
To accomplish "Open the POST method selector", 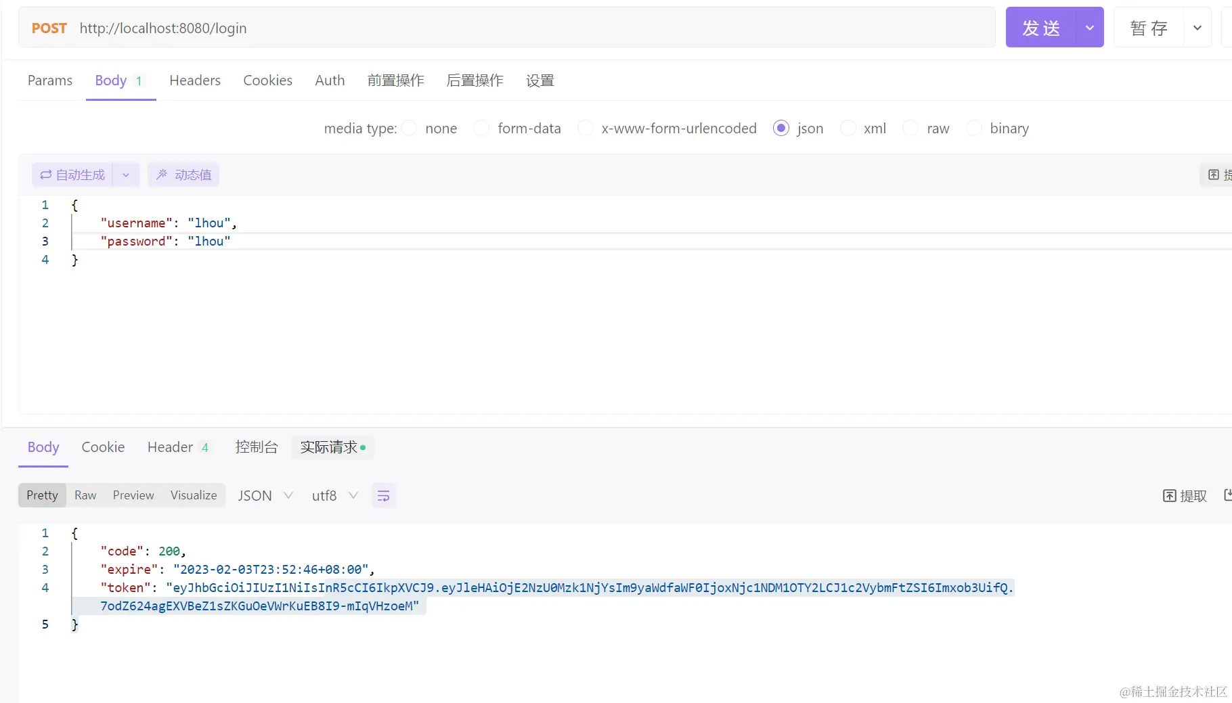I will [49, 28].
